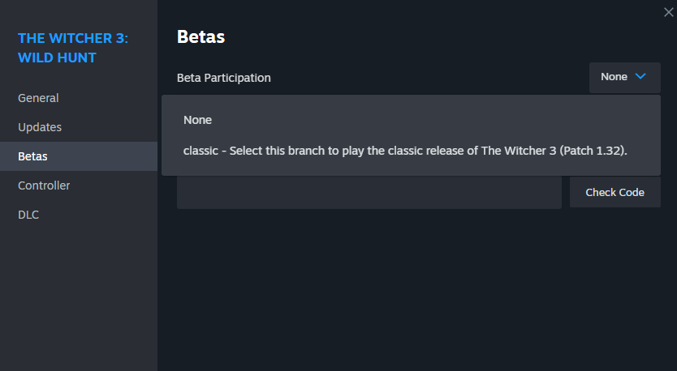The height and width of the screenshot is (371, 677).
Task: Choose the None option in the list
Action: (x=197, y=120)
